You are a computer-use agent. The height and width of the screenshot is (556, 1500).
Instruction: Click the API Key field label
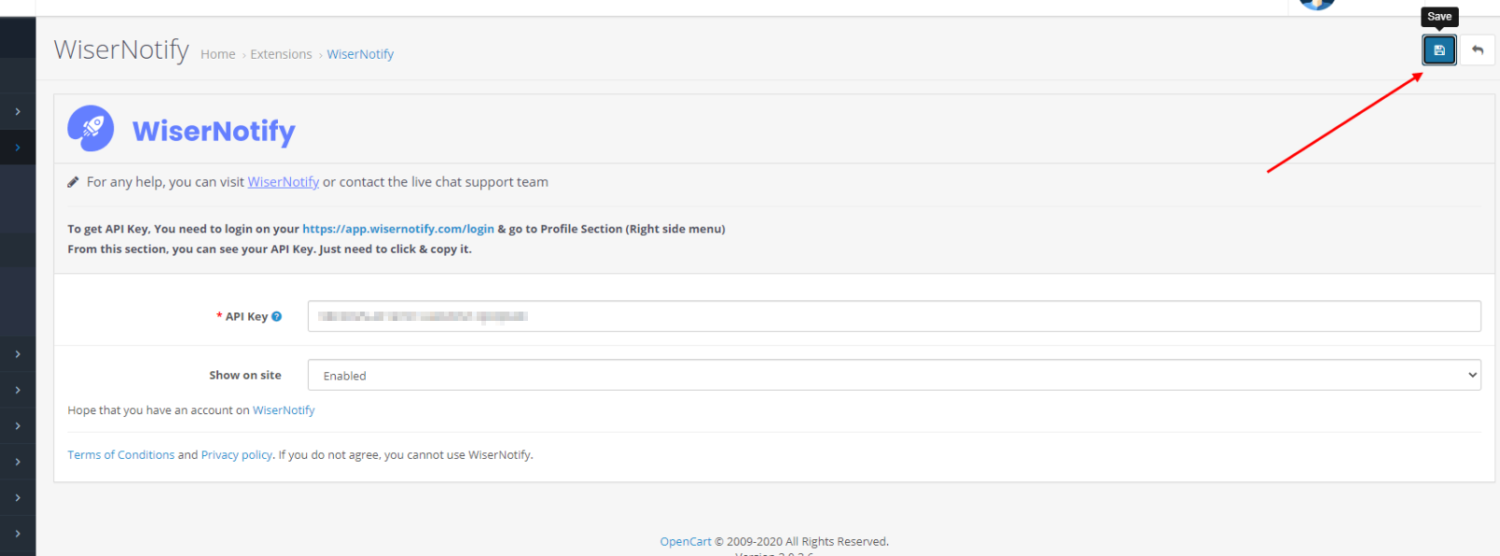click(x=246, y=316)
